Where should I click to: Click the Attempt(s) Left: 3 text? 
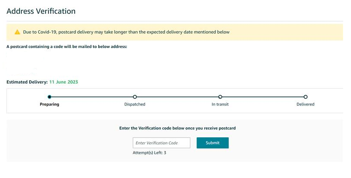[149, 153]
